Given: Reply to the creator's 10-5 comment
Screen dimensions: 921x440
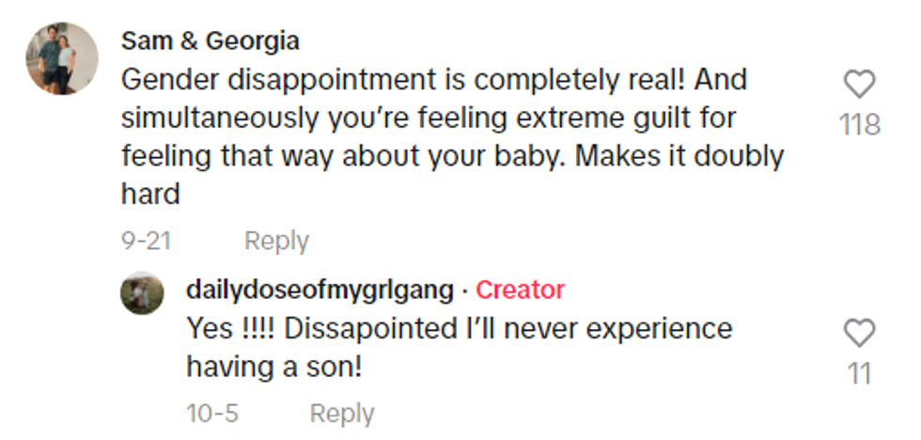Looking at the screenshot, I should 342,413.
